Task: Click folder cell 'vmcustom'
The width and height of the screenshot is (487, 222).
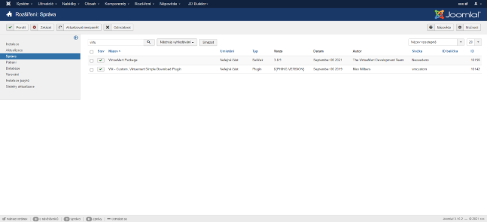Action: click(x=419, y=69)
